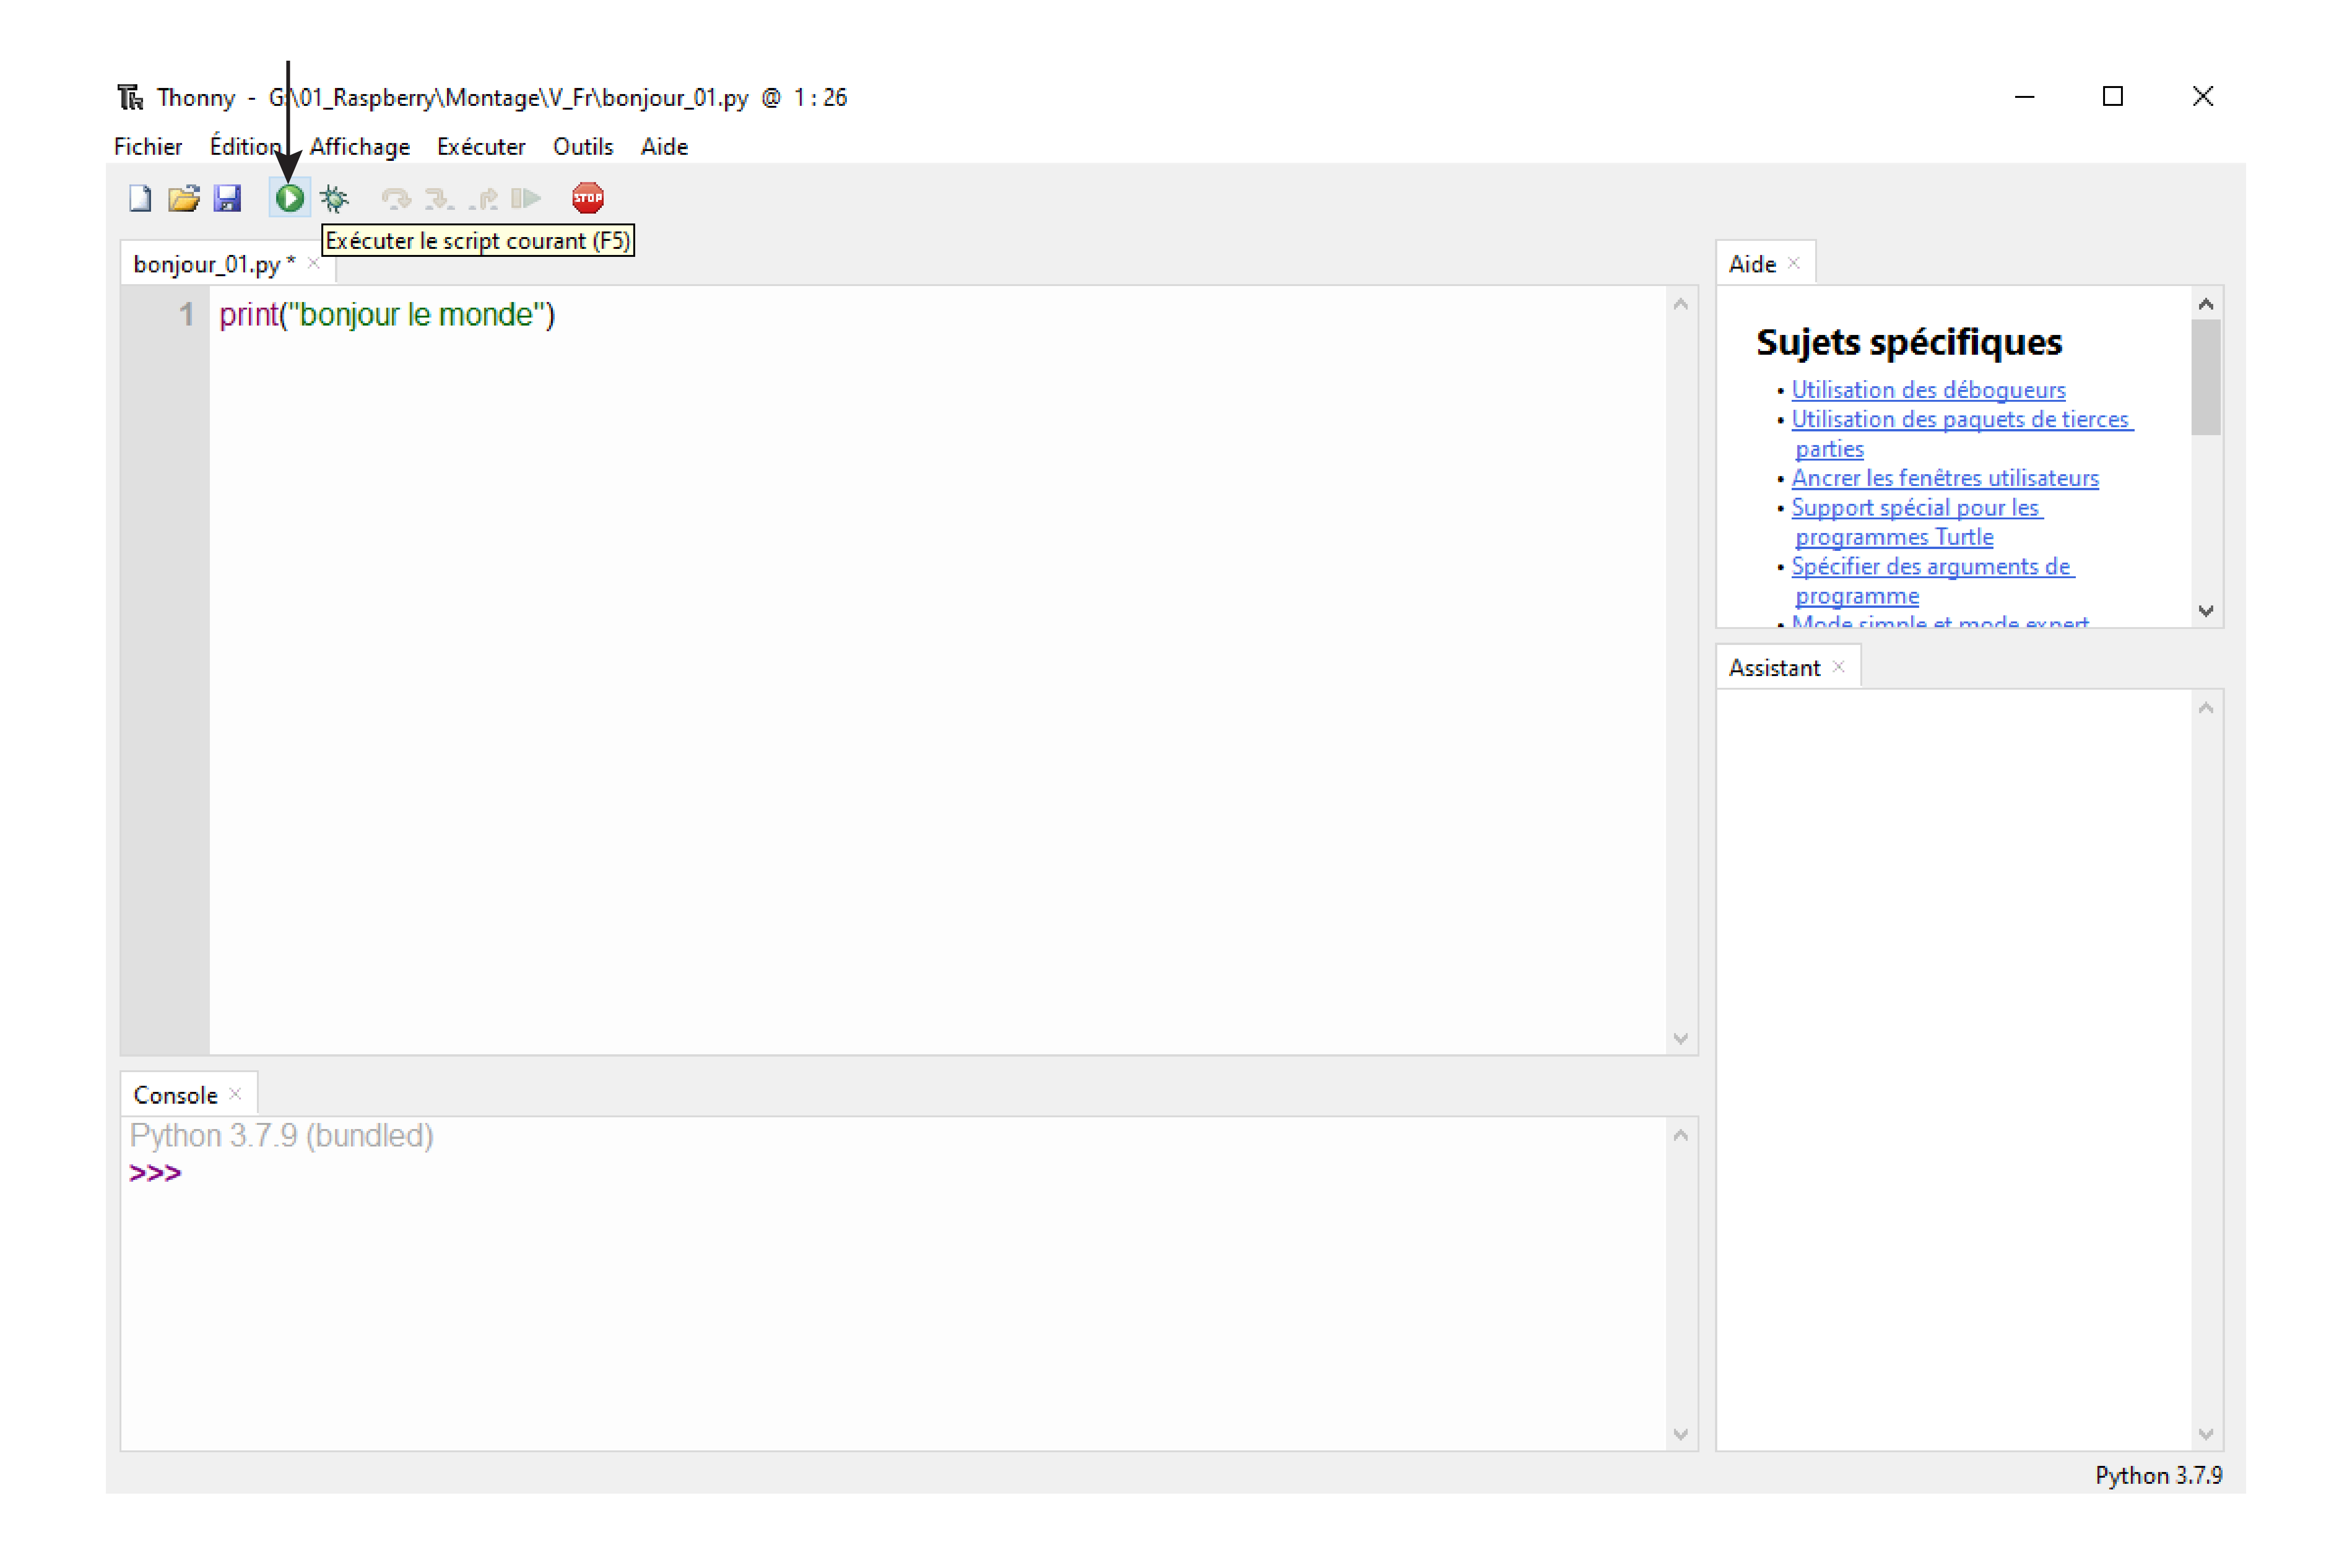Image resolution: width=2352 pixels, height=1568 pixels.
Task: Click the Python 3.7.9 interpreter status label
Action: coord(2158,1475)
